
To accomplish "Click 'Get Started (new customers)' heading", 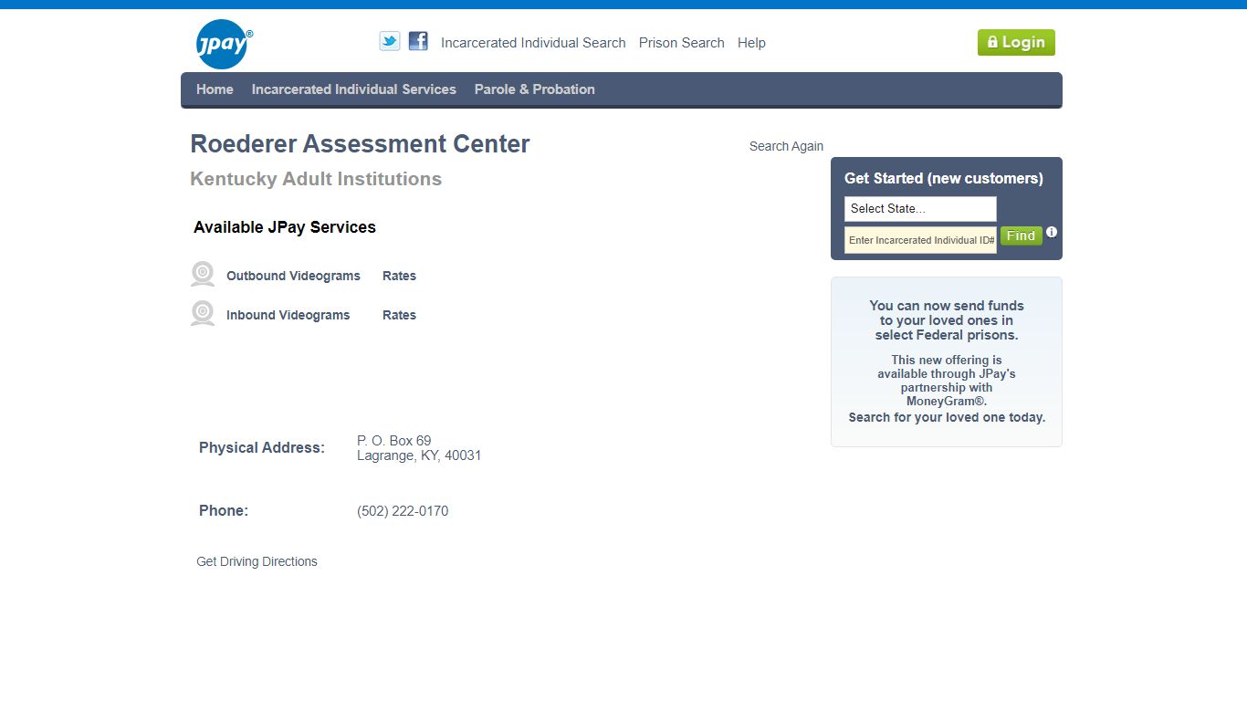I will [944, 178].
